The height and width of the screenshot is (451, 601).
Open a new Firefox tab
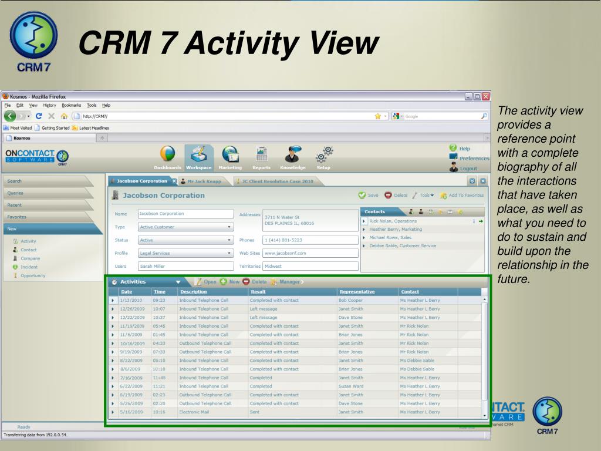102,137
